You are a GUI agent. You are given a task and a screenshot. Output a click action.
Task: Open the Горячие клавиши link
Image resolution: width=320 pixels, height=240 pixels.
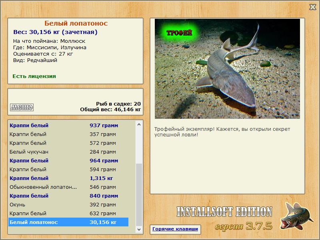tap(175, 229)
